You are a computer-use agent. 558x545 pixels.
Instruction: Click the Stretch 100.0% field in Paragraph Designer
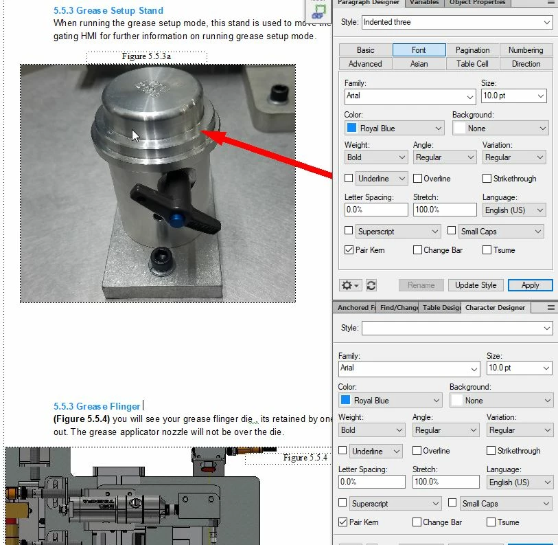click(445, 210)
